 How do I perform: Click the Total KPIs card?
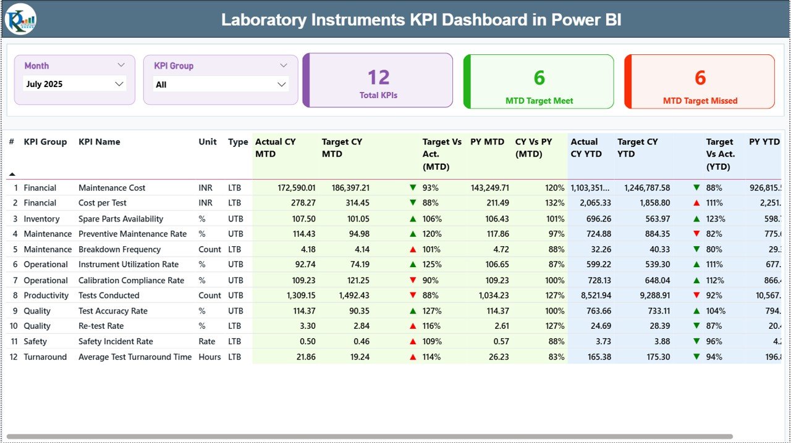coord(378,81)
